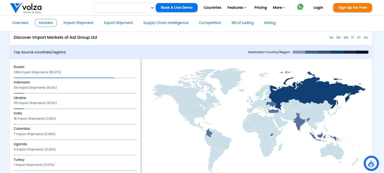Select the 3Y time range filter

[x=359, y=38]
